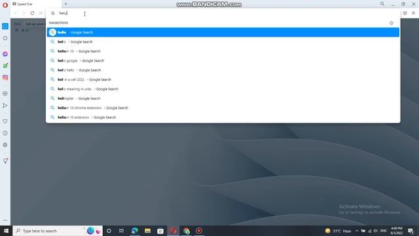Click the search icon in the highlighted suggestion
Screen dimensions: 419x236
(x=52, y=32)
